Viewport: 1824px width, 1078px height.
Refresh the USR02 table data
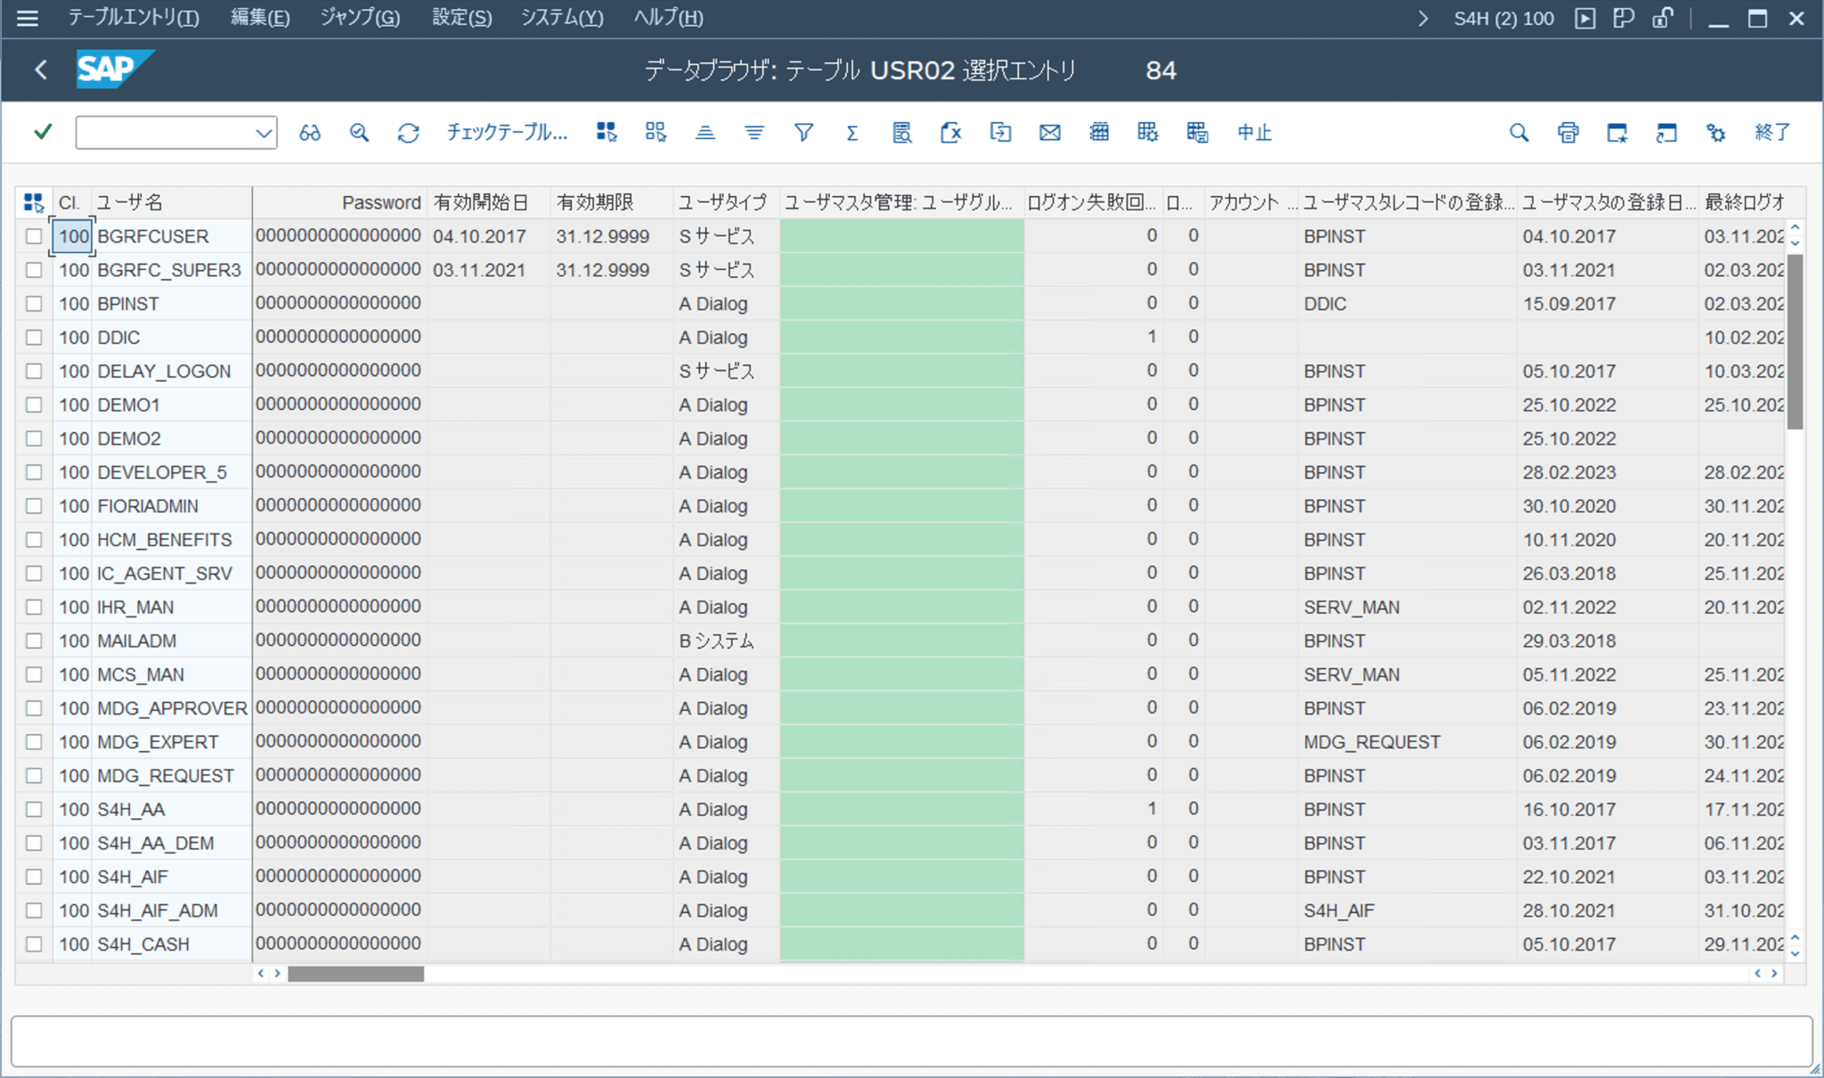407,132
